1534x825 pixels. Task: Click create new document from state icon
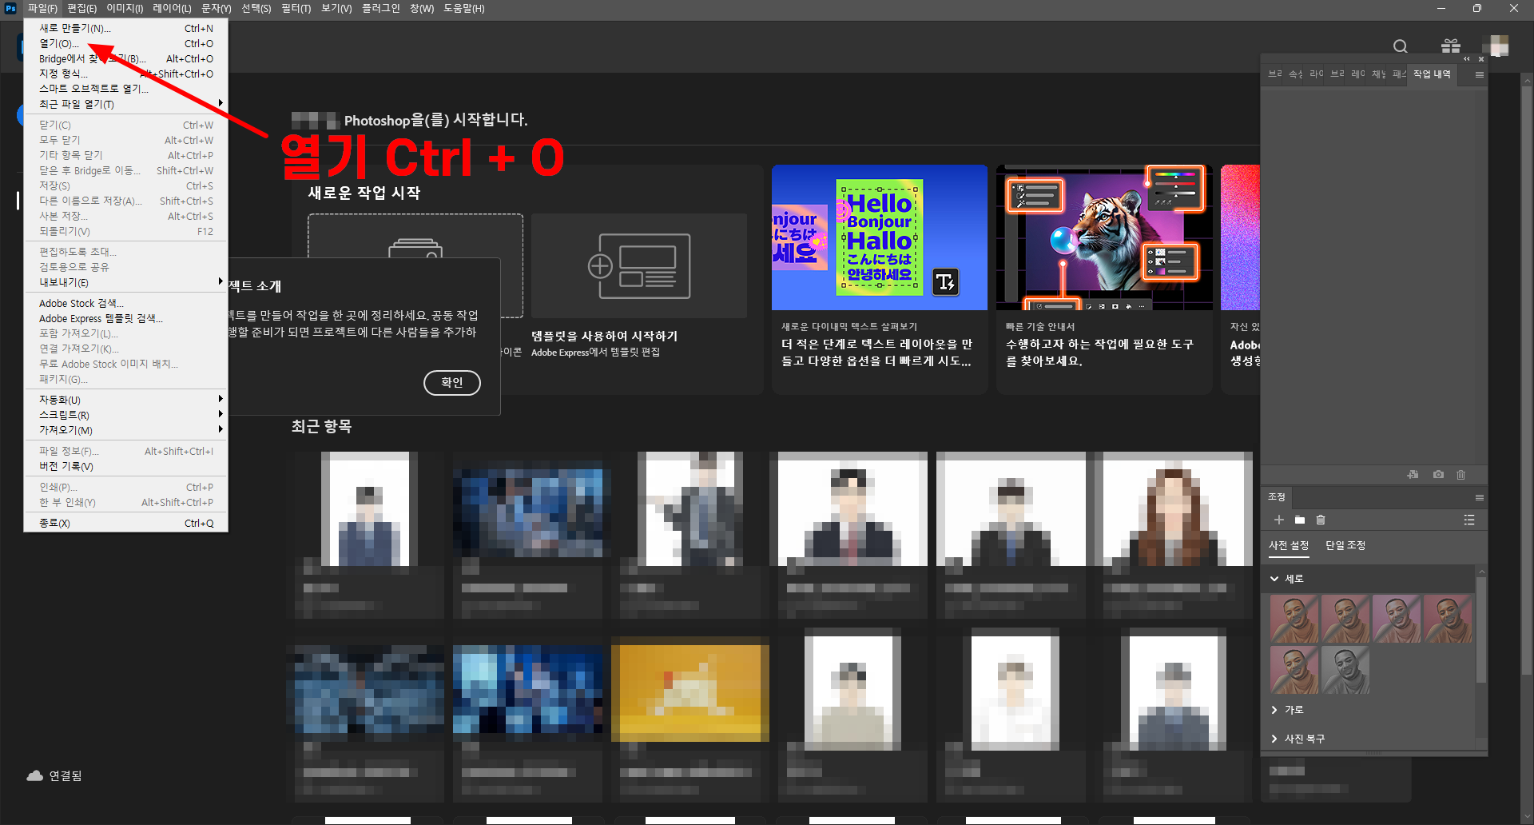[x=1413, y=475]
